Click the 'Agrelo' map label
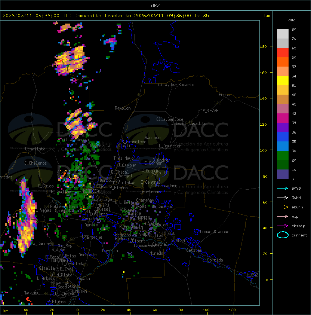The width and height of the screenshot is (311, 315). [x=91, y=225]
